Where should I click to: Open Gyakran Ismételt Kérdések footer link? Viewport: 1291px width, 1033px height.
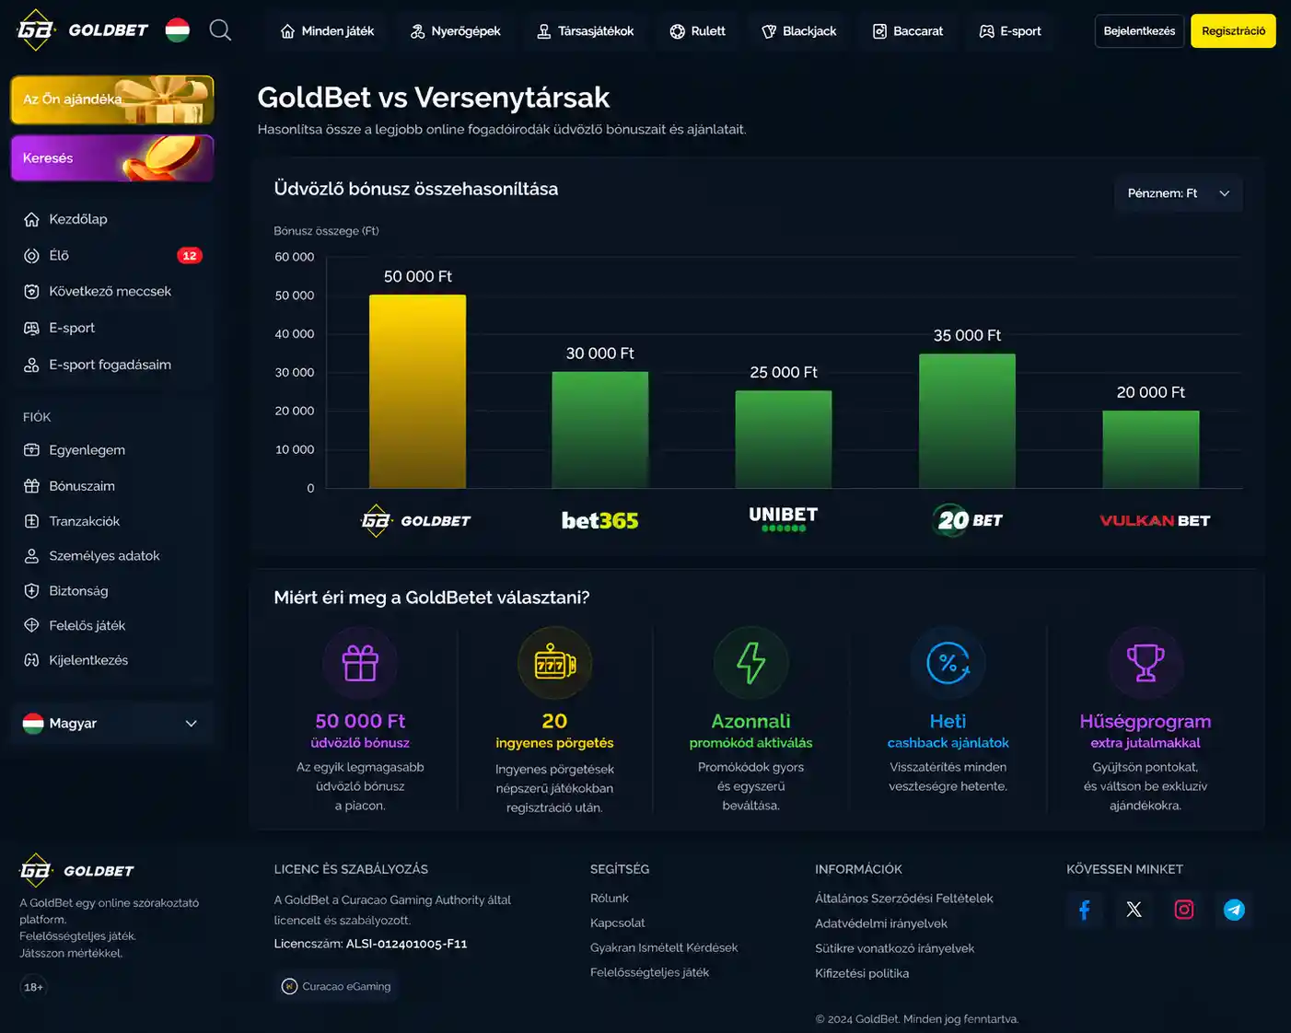664,948
